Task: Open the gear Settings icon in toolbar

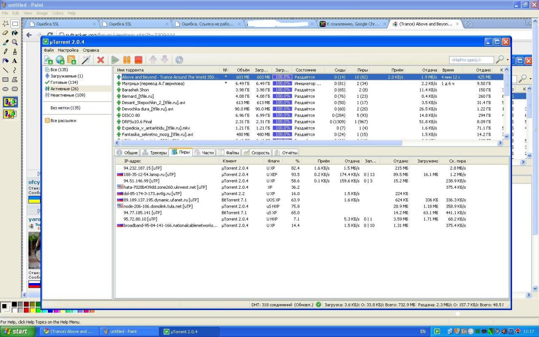Action: click(179, 60)
